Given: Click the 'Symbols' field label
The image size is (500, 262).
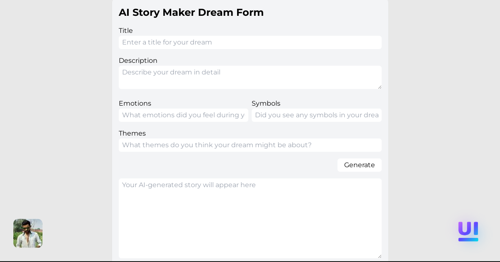Looking at the screenshot, I should coord(266,104).
